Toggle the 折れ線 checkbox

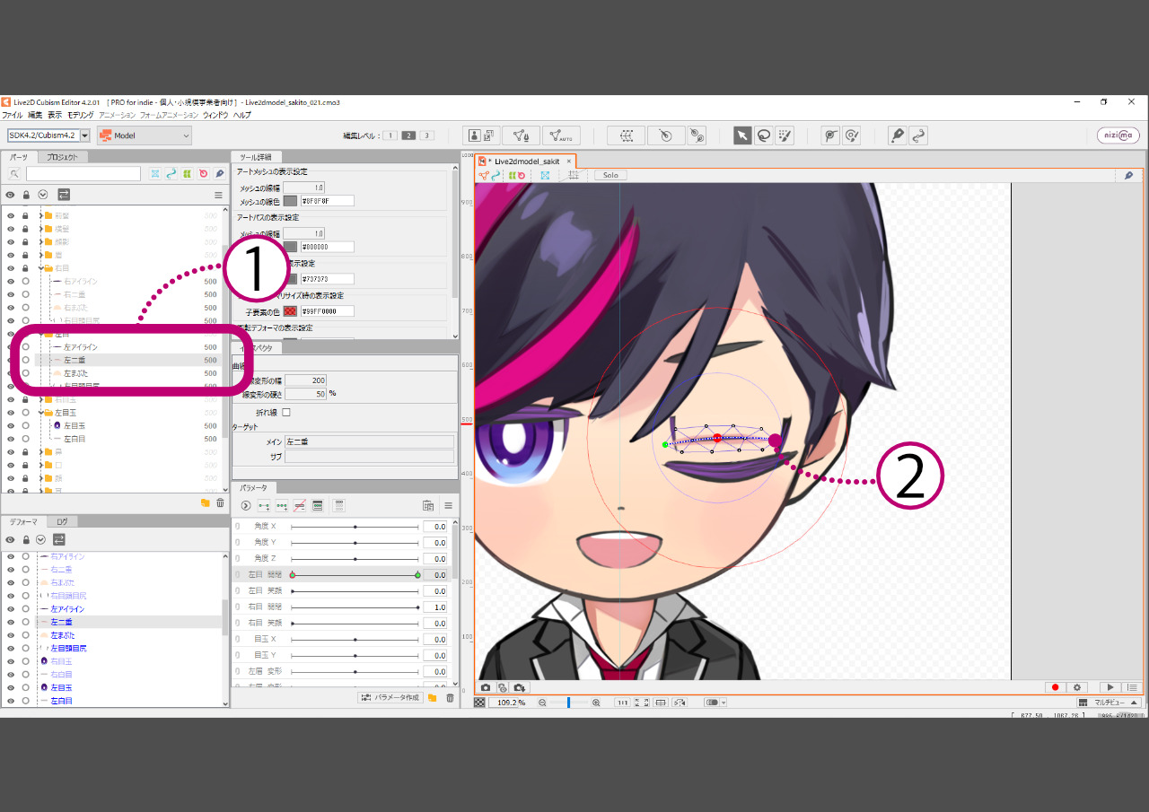[x=286, y=412]
